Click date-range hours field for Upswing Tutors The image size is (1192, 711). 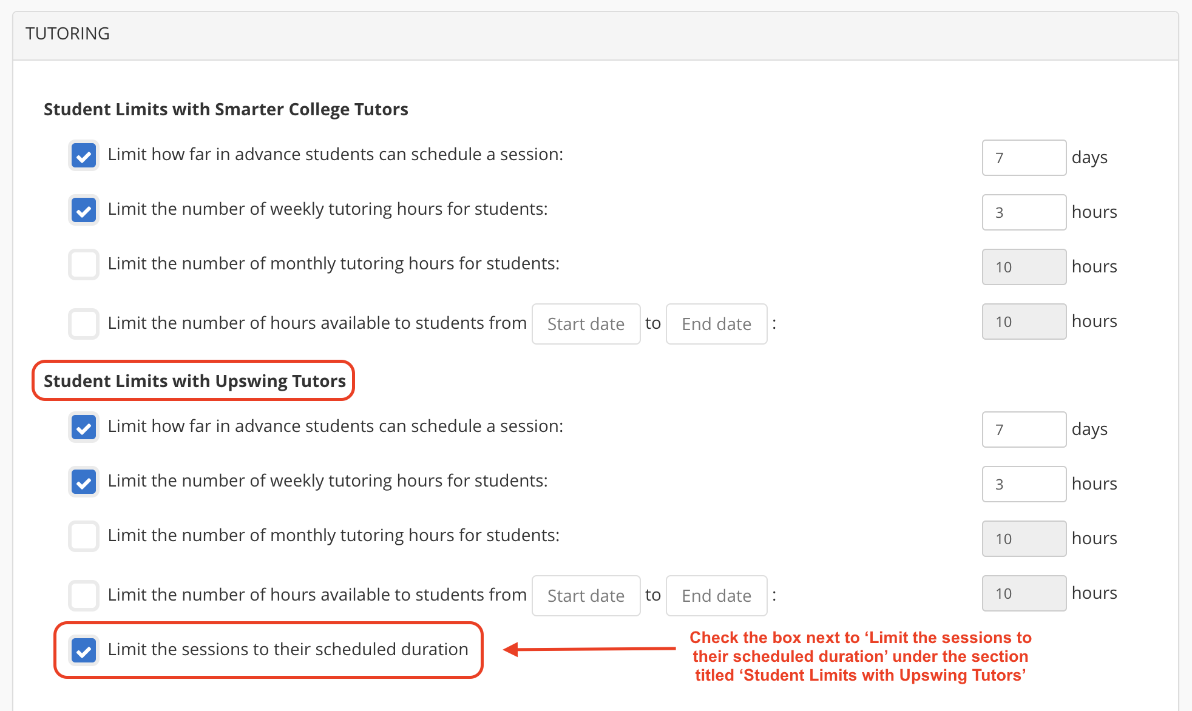[x=1024, y=593]
